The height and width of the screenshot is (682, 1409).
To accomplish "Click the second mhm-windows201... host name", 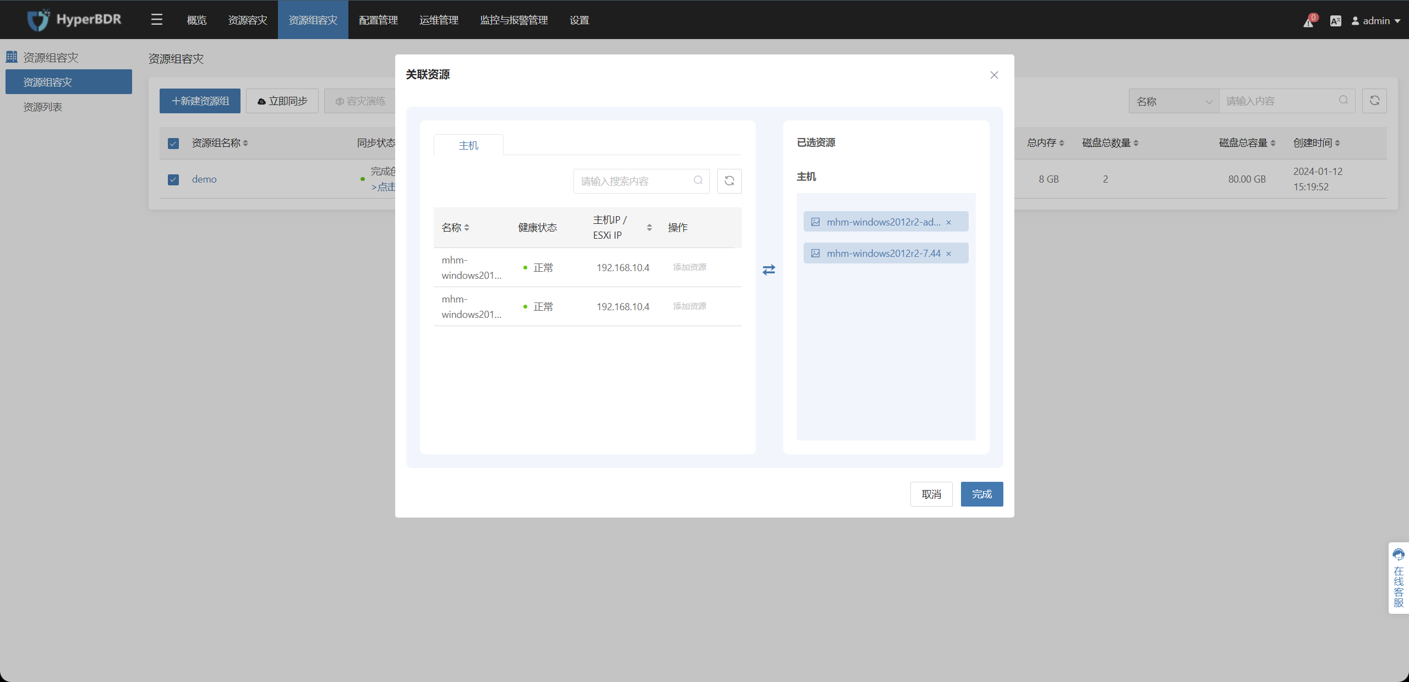I will 472,306.
